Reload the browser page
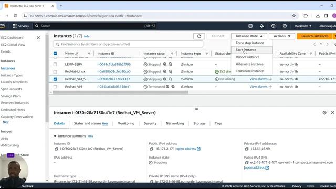The image size is (336, 189). point(15,16)
